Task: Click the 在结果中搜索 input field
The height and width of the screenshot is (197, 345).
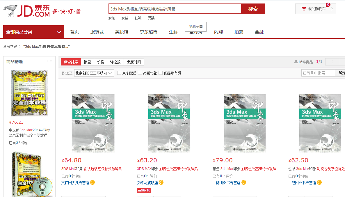Action: click(318, 73)
